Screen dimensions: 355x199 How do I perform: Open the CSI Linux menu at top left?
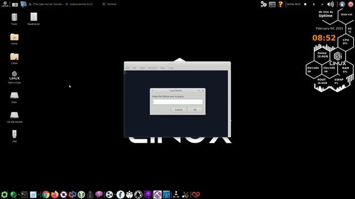click(x=5, y=4)
